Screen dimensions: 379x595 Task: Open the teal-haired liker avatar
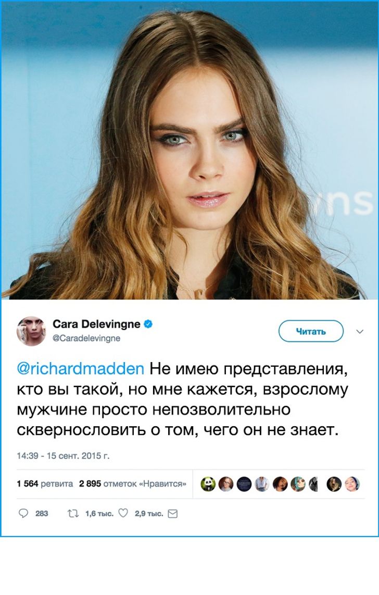(x=298, y=484)
